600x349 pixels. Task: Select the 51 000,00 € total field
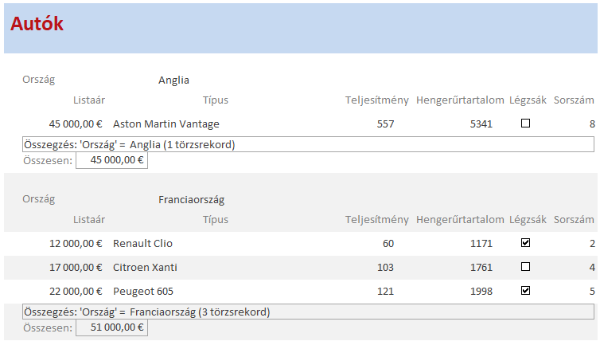click(x=111, y=327)
